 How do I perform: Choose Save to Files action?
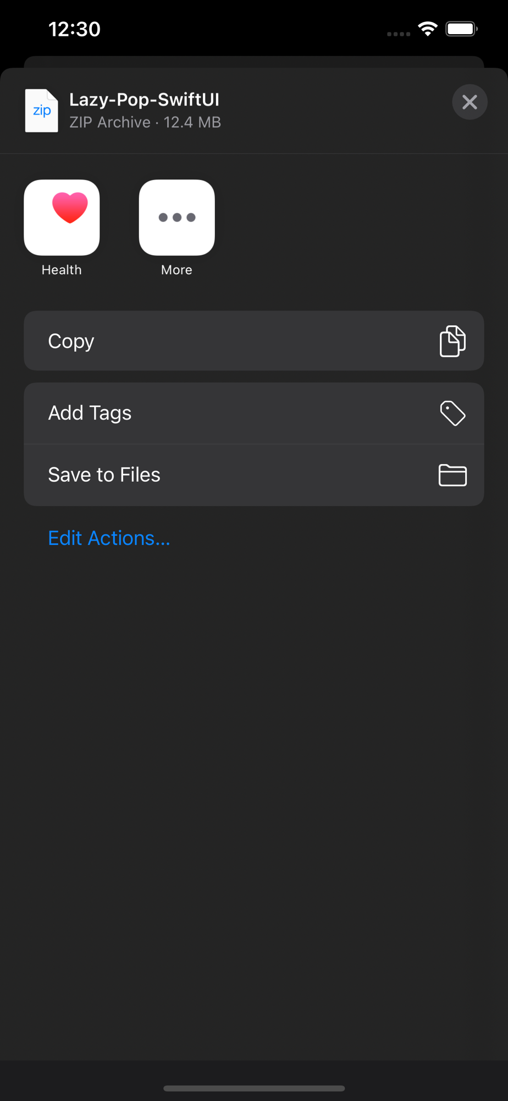click(254, 475)
